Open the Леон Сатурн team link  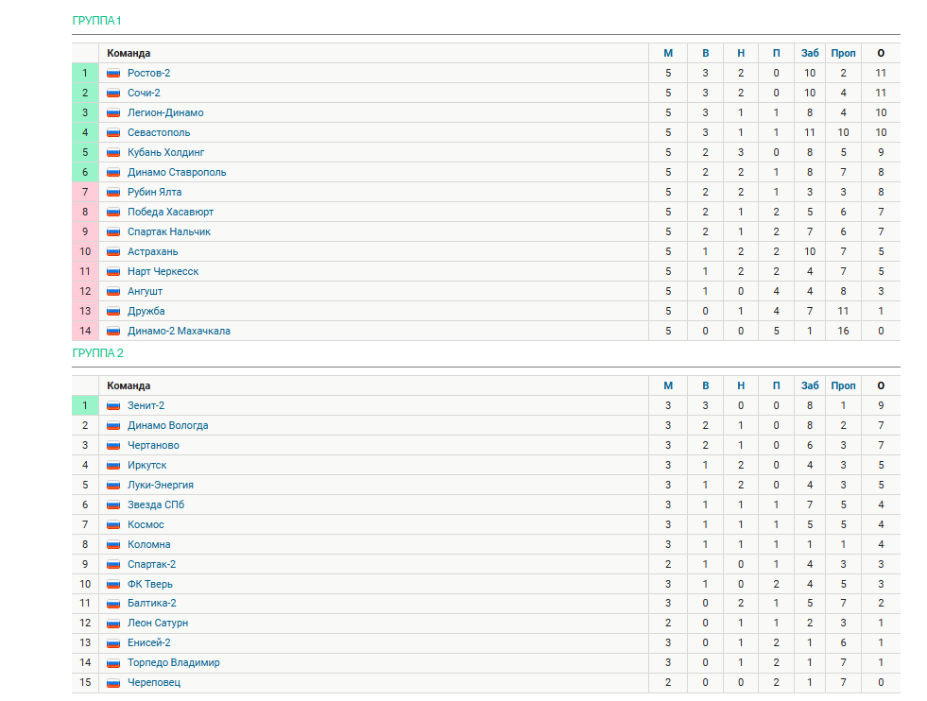pos(158,623)
